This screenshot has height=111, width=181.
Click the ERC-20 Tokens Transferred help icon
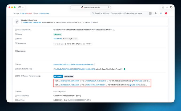[16, 76]
